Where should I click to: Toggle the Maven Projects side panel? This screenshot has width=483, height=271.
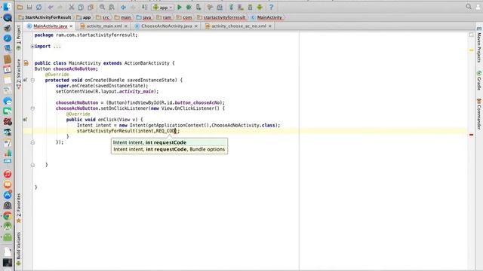479,45
